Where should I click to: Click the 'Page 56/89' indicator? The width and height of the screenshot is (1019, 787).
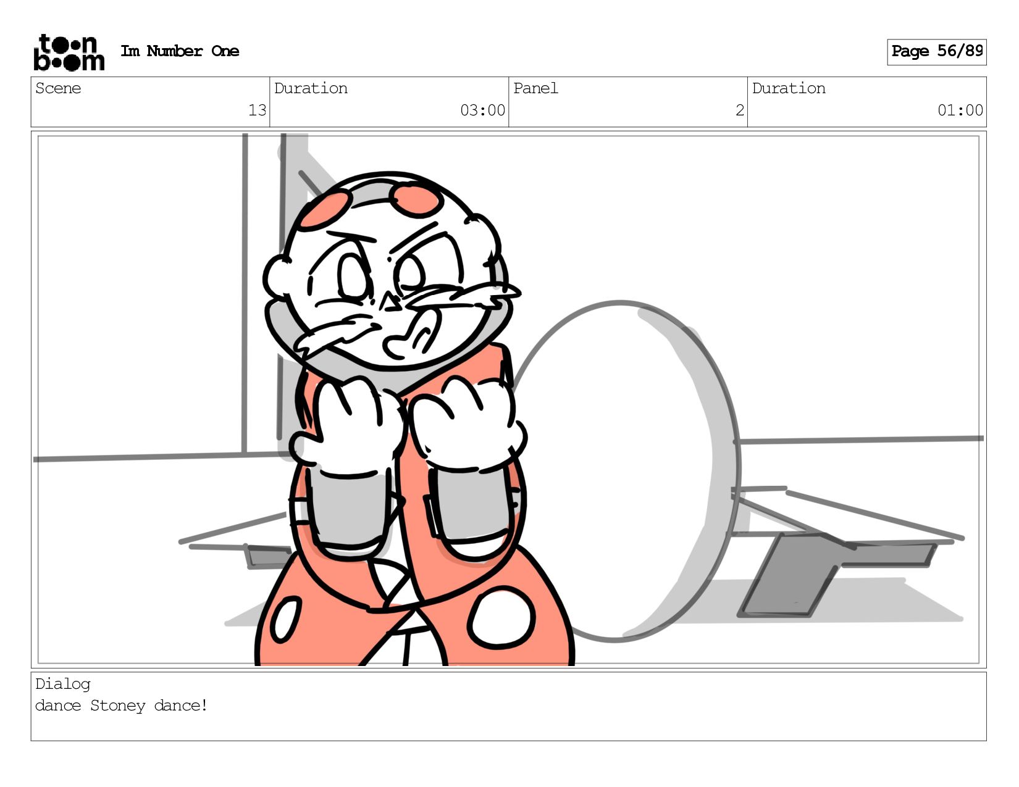936,52
